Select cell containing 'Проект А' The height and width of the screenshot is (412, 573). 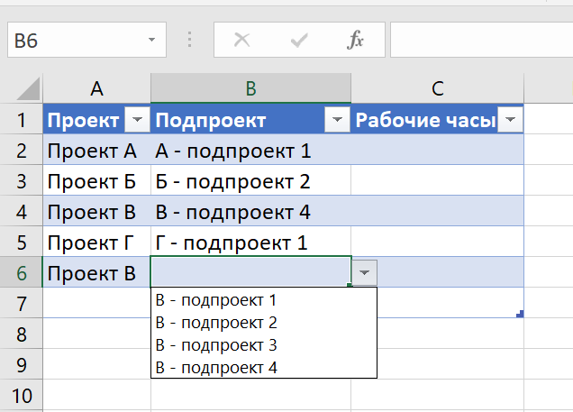tap(96, 151)
